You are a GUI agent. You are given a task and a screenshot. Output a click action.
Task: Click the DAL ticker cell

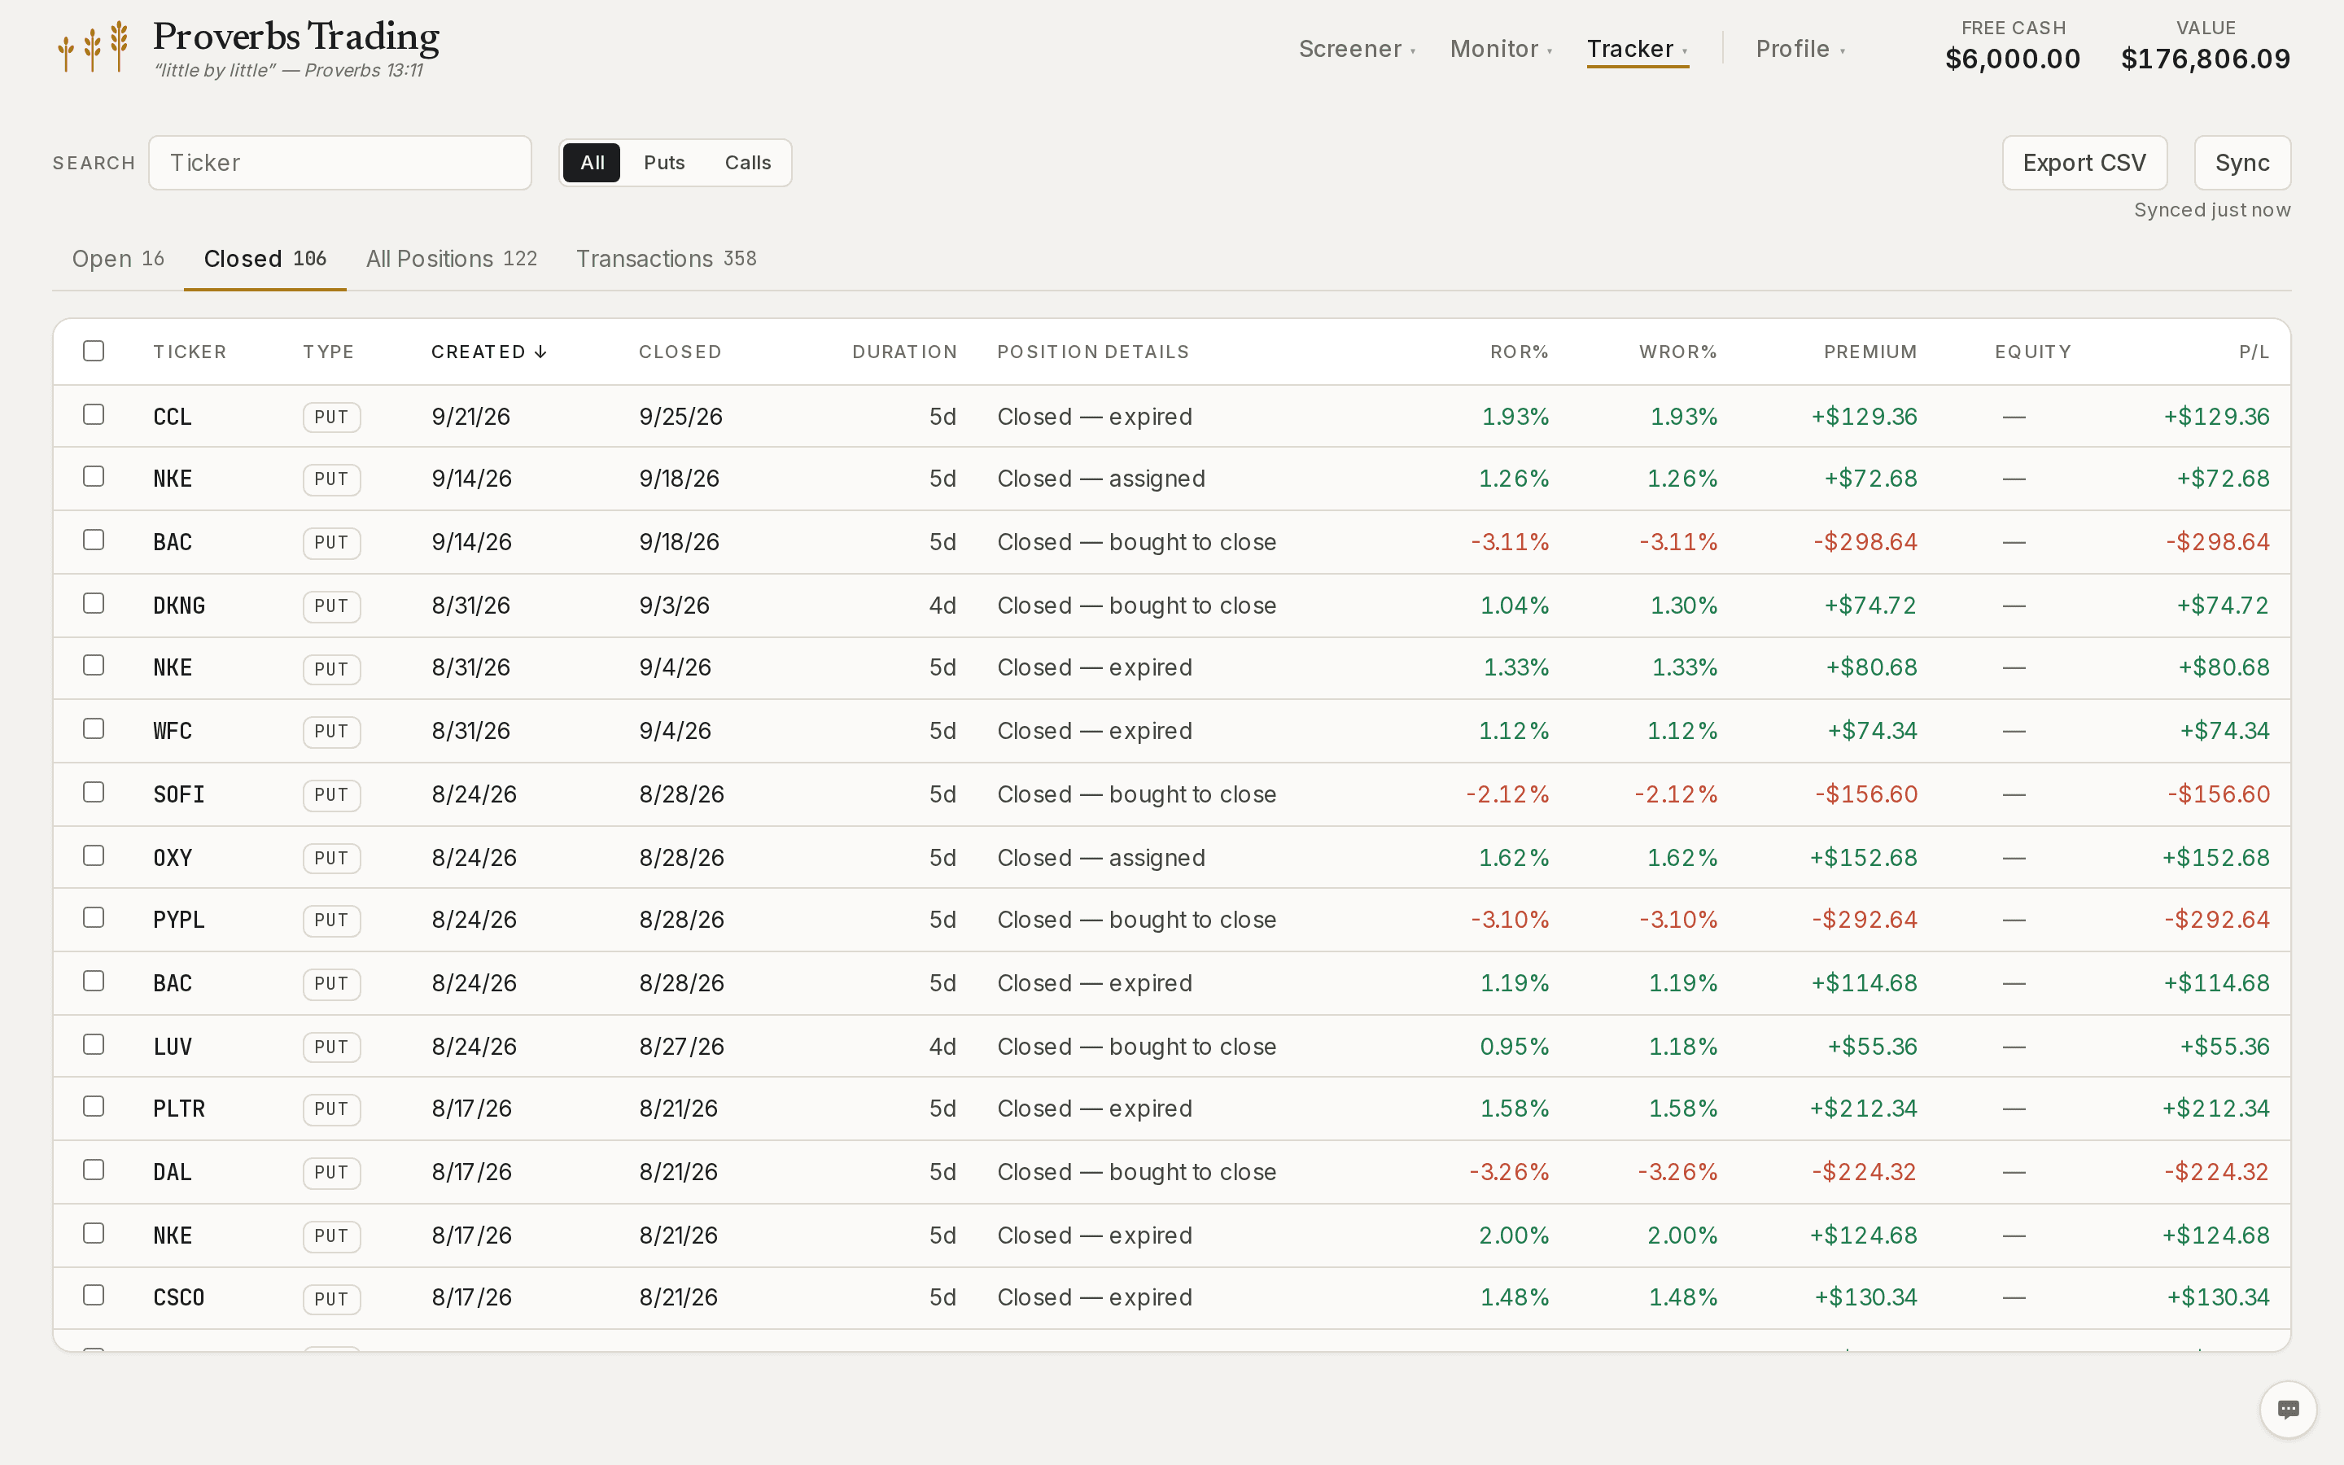[x=173, y=1171]
